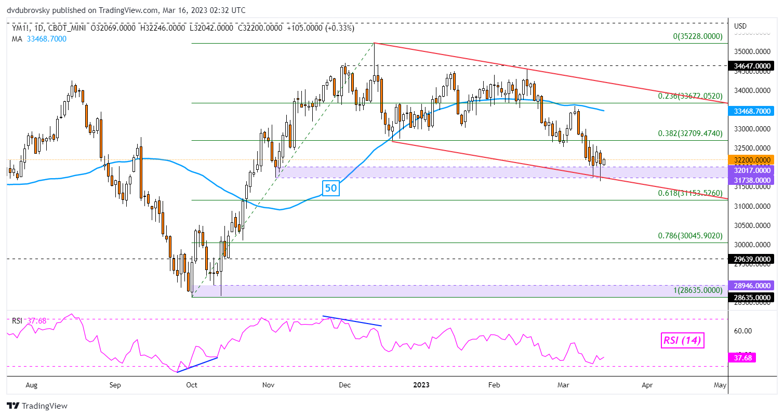Click the RSI (14) boxed annotation
This screenshot has width=784, height=417.
682,341
